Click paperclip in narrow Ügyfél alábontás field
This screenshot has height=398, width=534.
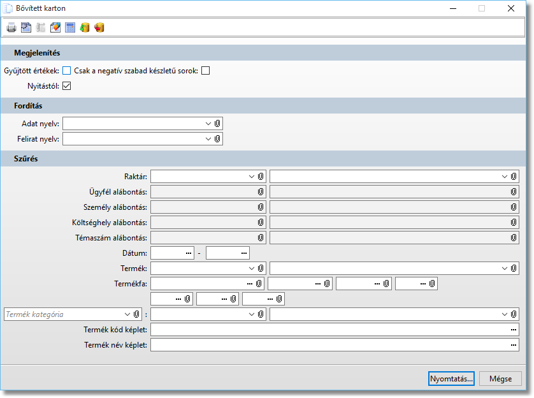coord(261,192)
